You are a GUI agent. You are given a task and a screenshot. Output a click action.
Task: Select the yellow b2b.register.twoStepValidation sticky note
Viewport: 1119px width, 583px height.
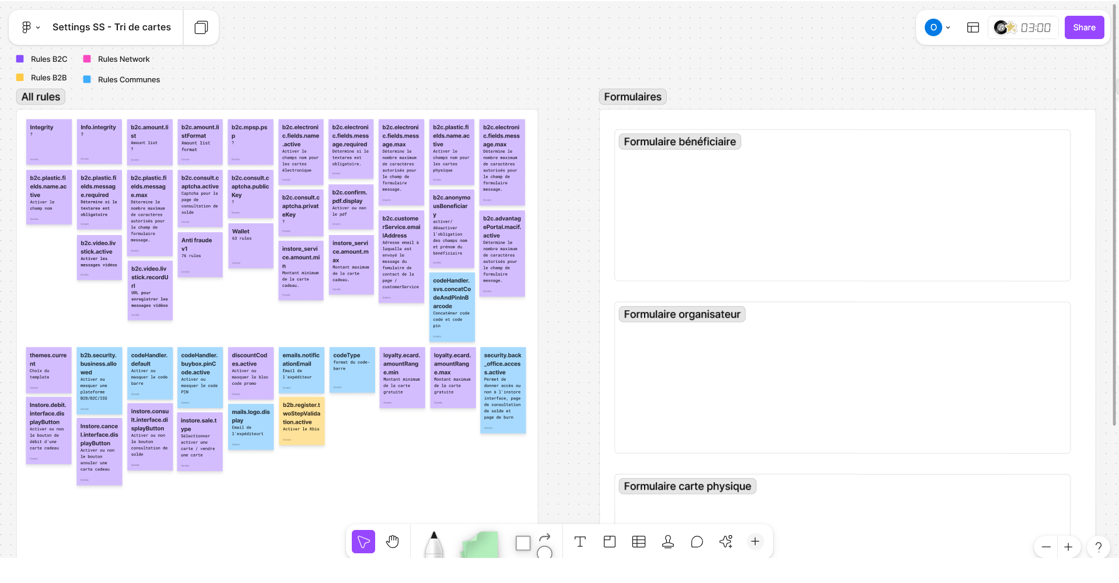(302, 422)
